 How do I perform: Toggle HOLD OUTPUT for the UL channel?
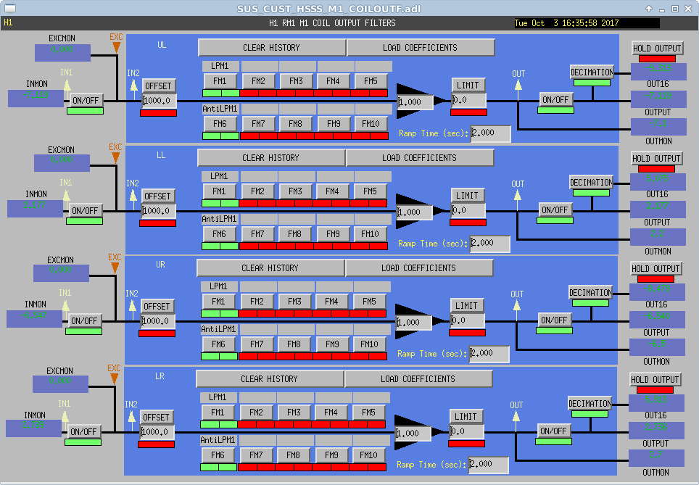point(657,48)
